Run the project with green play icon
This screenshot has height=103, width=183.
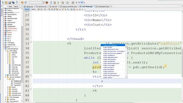(58, 3)
